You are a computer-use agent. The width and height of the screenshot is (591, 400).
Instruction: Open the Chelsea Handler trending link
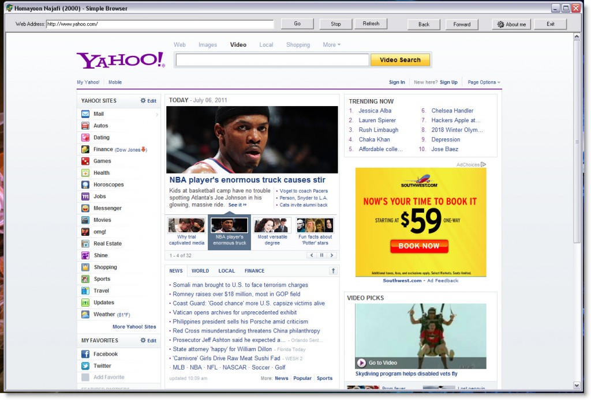pyautogui.click(x=452, y=111)
